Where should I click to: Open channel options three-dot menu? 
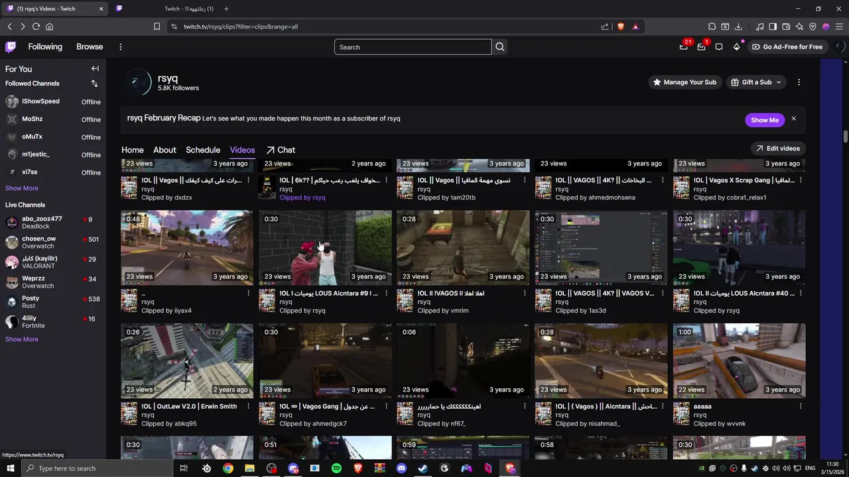click(799, 82)
